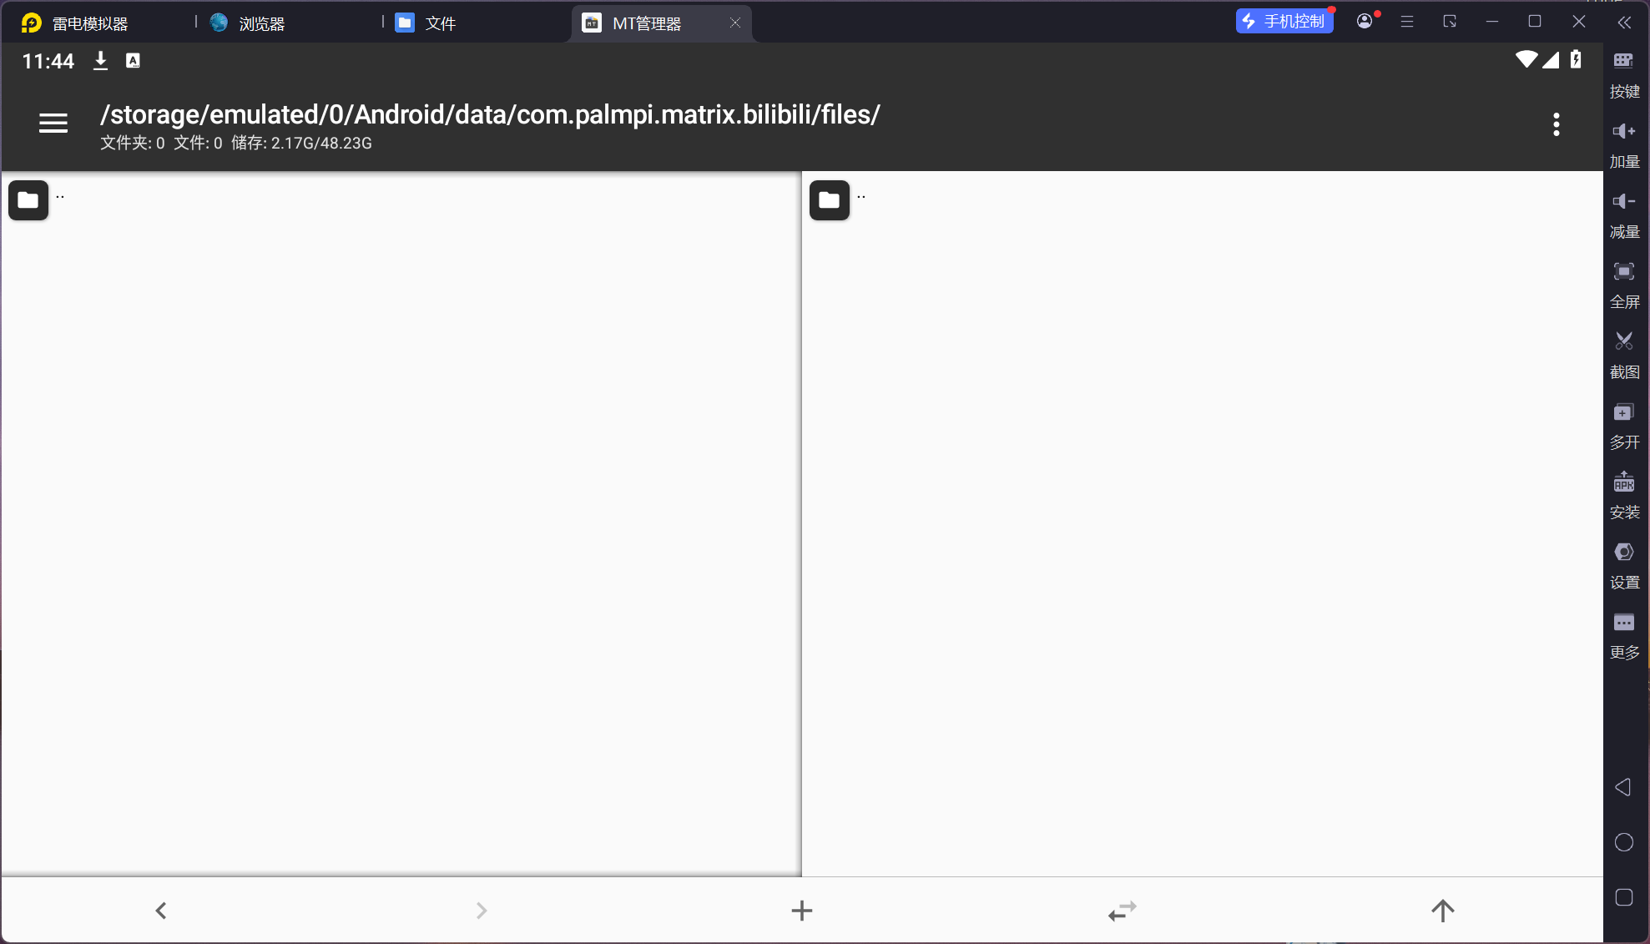Open the three-dot overflow menu
Viewport: 1650px width, 944px height.
(x=1556, y=124)
